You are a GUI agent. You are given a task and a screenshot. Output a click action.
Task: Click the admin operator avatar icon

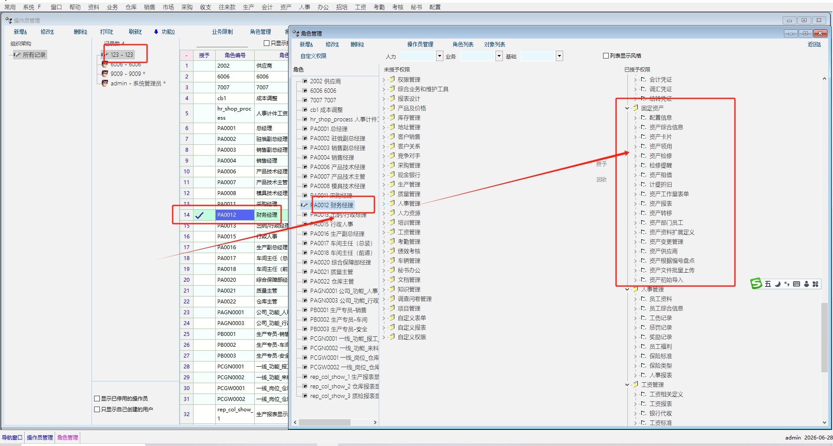(x=105, y=83)
